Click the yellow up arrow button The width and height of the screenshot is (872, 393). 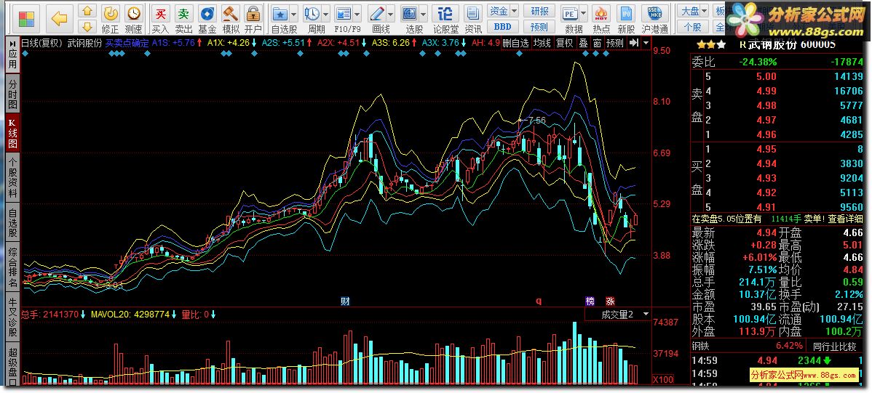coord(87,11)
